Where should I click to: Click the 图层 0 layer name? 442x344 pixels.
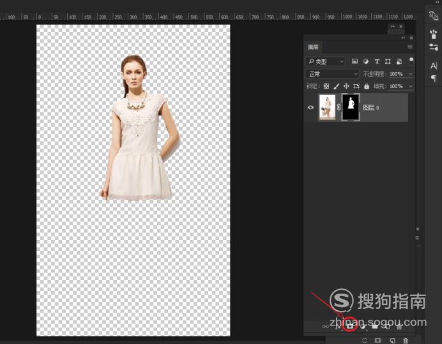pos(371,107)
